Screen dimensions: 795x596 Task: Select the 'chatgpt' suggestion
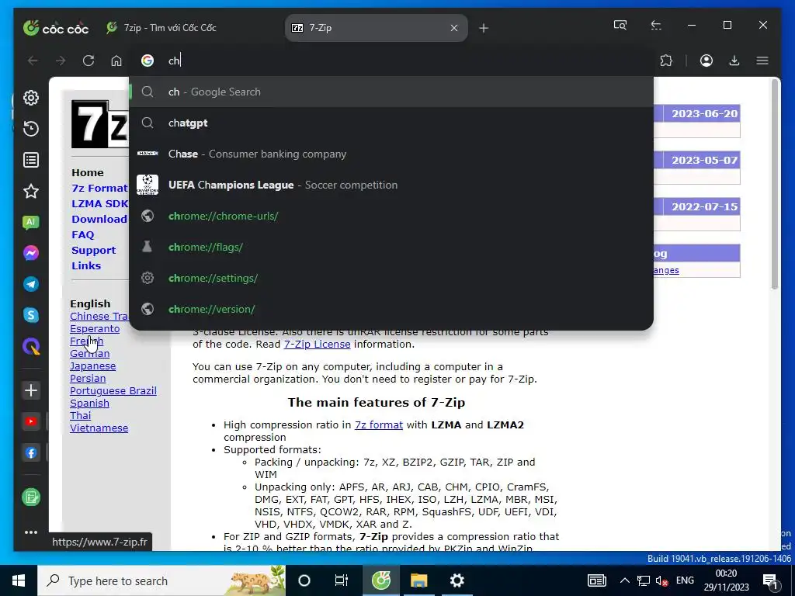point(391,123)
